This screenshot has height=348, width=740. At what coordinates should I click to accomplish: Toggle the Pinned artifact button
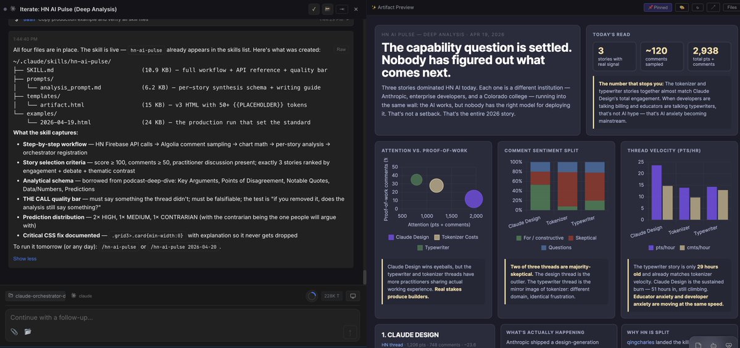coord(657,7)
